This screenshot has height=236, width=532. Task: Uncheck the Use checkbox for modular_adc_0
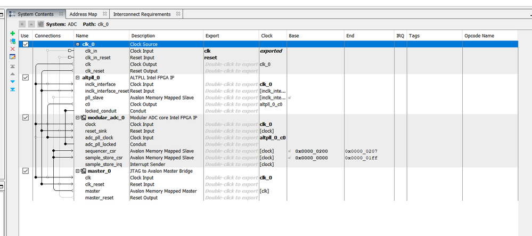[26, 118]
